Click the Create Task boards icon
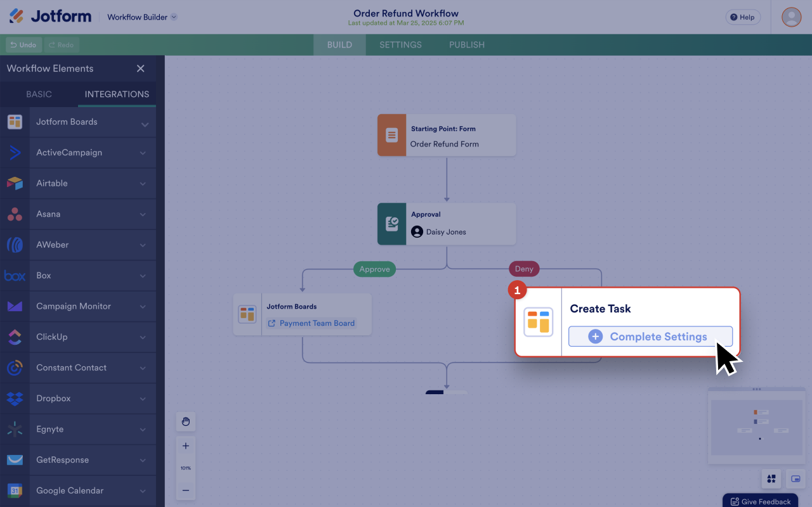 pyautogui.click(x=538, y=322)
